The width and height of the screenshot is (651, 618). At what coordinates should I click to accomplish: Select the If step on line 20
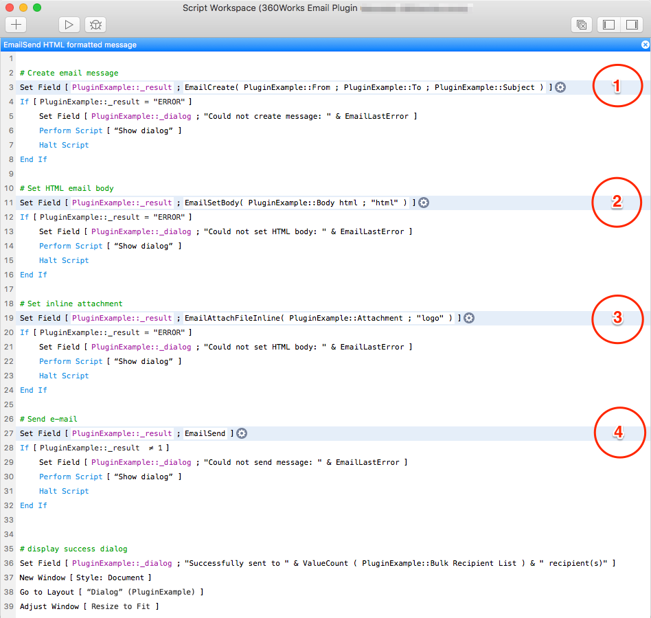point(106,332)
